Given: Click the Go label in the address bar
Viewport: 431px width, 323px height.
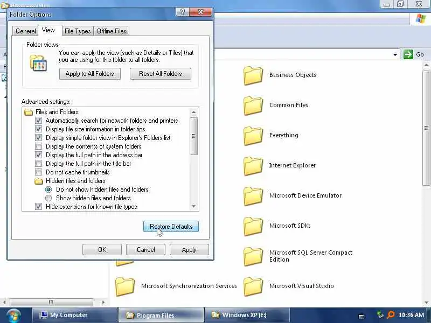Looking at the screenshot, I should [x=420, y=54].
